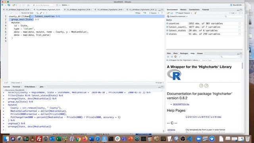Open the 51_drilldown_highchart_02.R tab

pyautogui.click(x=48, y=10)
